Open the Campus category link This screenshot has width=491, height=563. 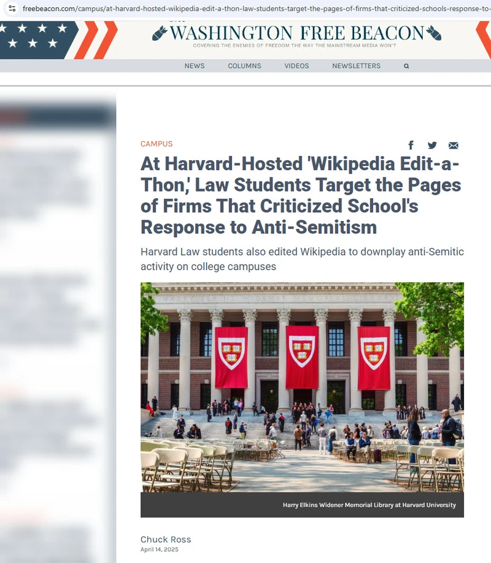coord(157,144)
